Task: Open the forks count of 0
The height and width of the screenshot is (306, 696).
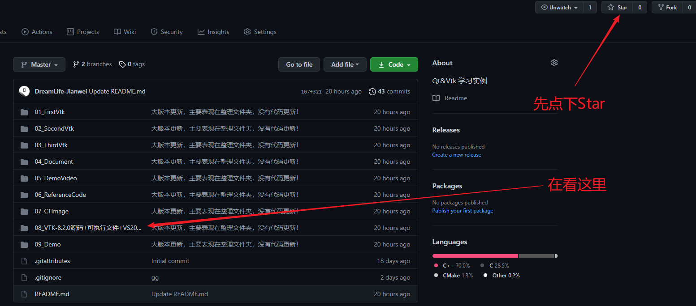Action: tap(689, 7)
